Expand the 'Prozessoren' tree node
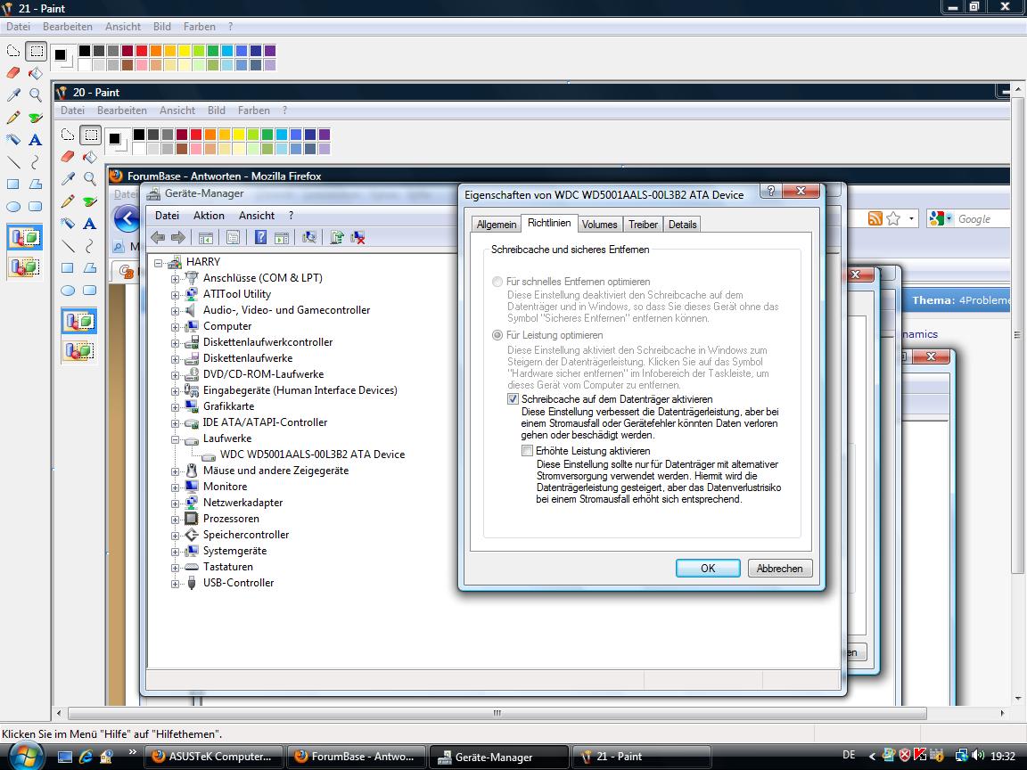This screenshot has height=770, width=1027. 175,520
